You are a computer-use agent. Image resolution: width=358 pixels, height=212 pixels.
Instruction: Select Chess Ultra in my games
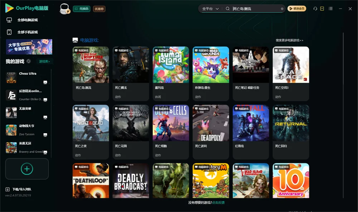tap(27, 78)
